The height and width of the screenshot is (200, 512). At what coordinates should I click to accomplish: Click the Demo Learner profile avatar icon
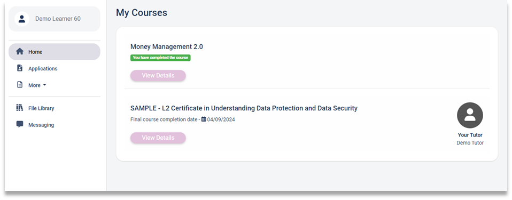[x=22, y=19]
